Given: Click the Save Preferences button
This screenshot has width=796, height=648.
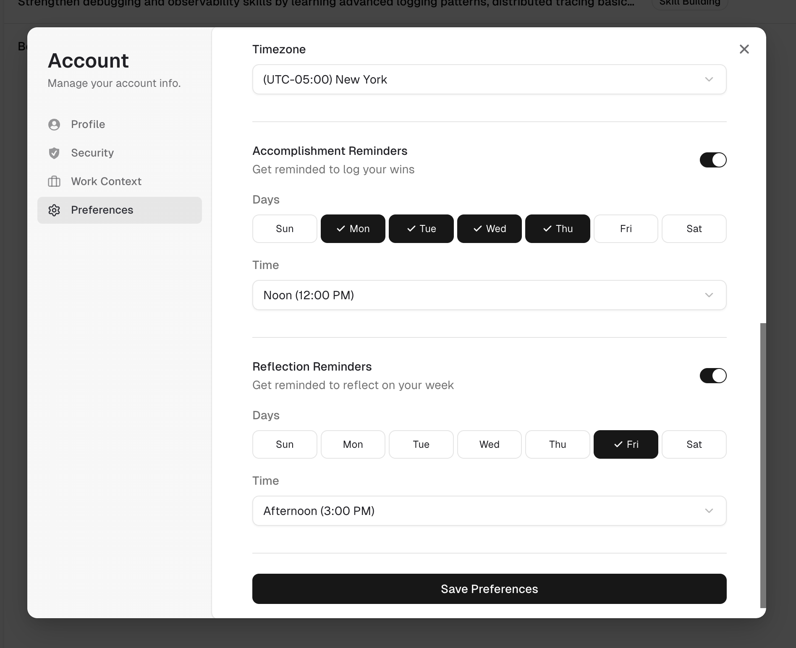Looking at the screenshot, I should [489, 589].
